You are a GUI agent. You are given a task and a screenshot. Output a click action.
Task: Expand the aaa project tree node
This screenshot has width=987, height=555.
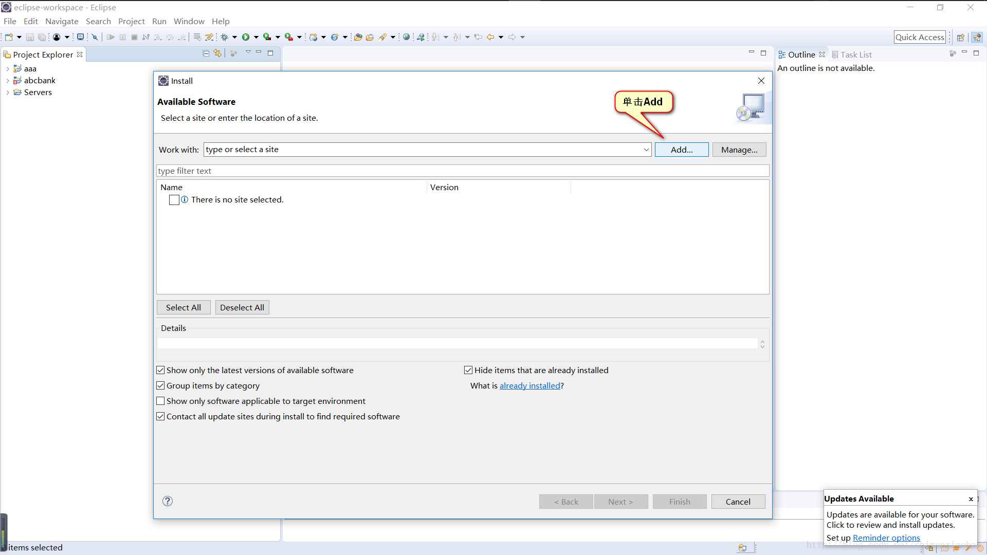7,69
